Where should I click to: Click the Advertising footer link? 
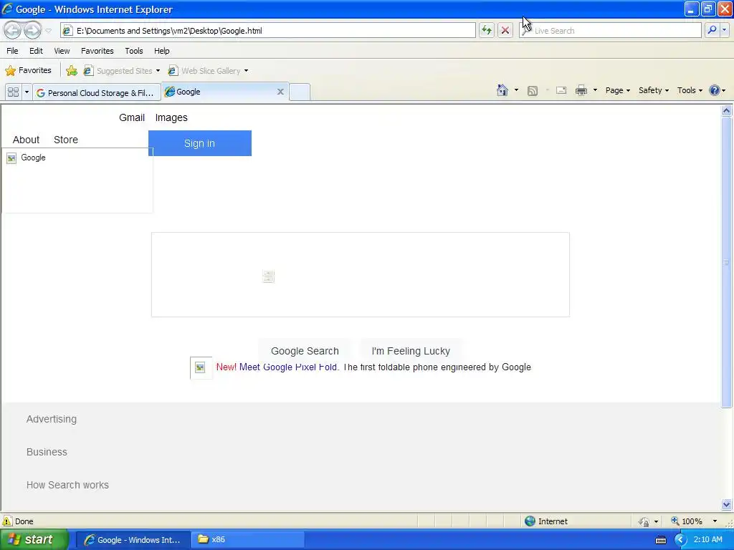click(52, 419)
